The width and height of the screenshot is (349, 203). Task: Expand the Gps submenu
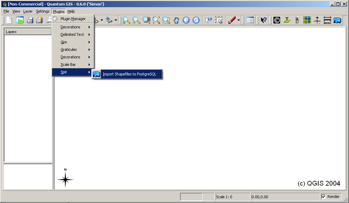coord(73,42)
